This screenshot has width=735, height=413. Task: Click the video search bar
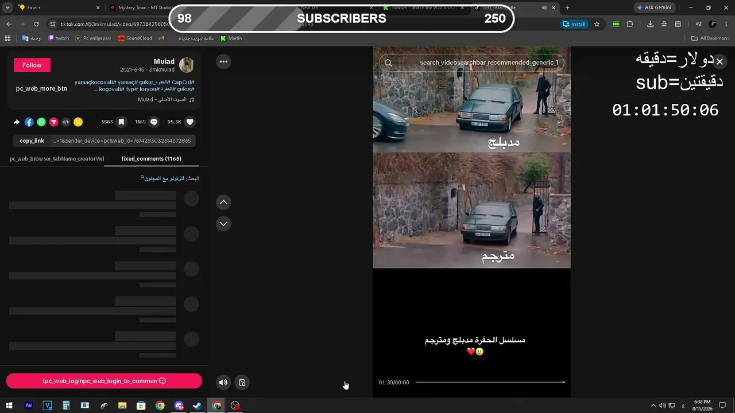pos(471,63)
